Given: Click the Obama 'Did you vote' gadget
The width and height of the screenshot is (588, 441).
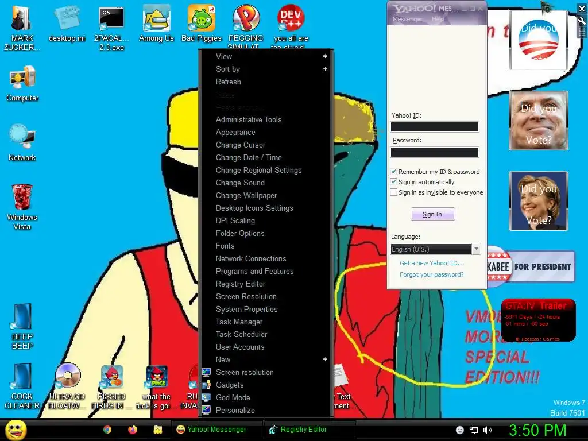Looking at the screenshot, I should click(539, 40).
